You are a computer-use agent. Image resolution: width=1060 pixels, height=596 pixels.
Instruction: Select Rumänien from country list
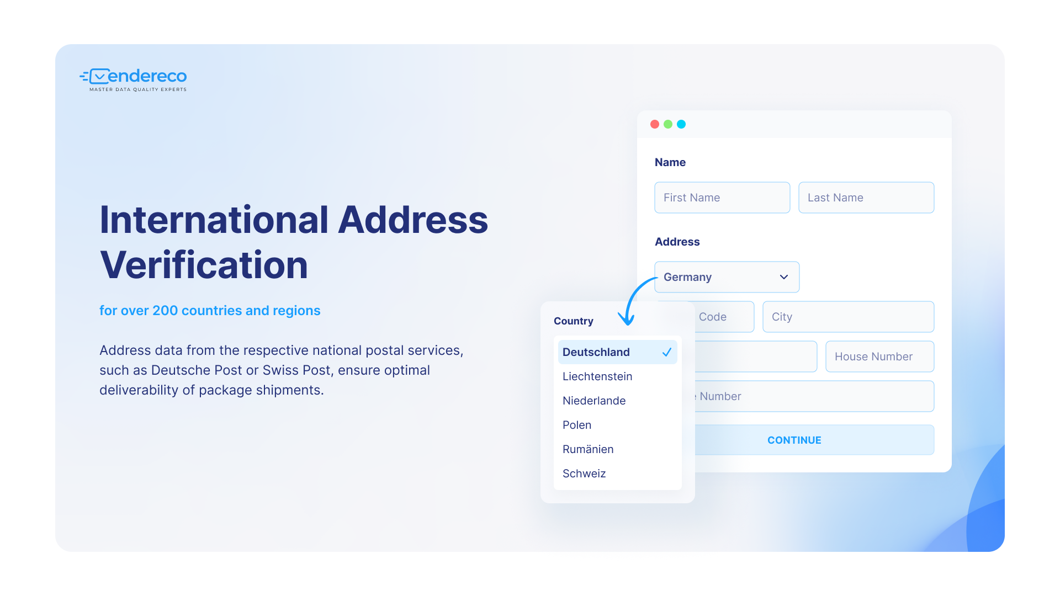[587, 448]
